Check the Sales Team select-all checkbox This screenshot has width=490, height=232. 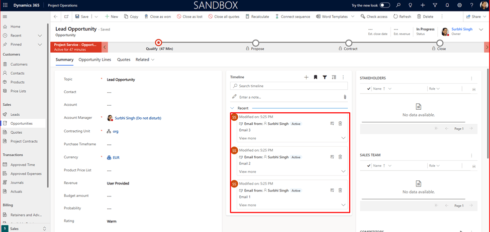point(369,165)
